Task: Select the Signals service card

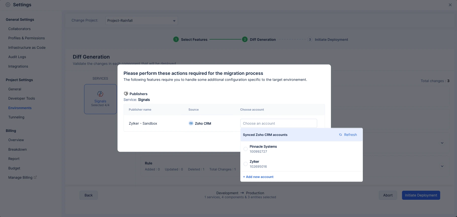Action: (100, 99)
